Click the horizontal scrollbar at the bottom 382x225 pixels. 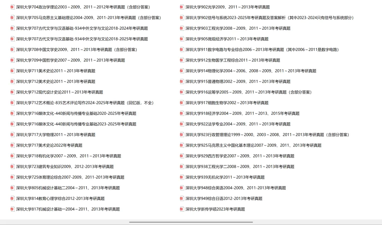[191, 222]
